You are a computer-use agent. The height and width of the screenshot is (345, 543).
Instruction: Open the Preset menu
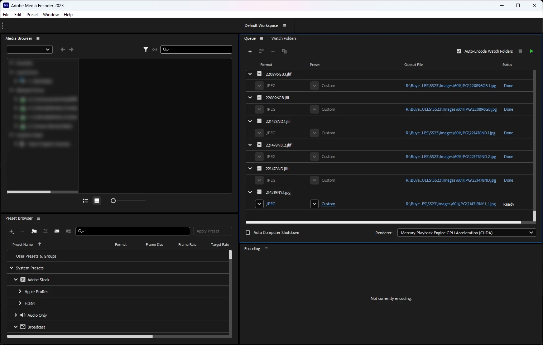coord(32,15)
